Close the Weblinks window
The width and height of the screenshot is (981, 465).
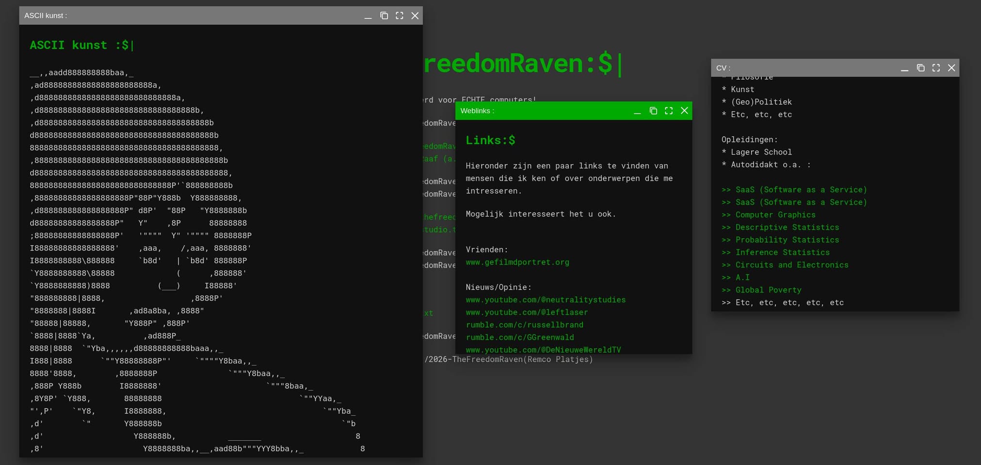[684, 111]
